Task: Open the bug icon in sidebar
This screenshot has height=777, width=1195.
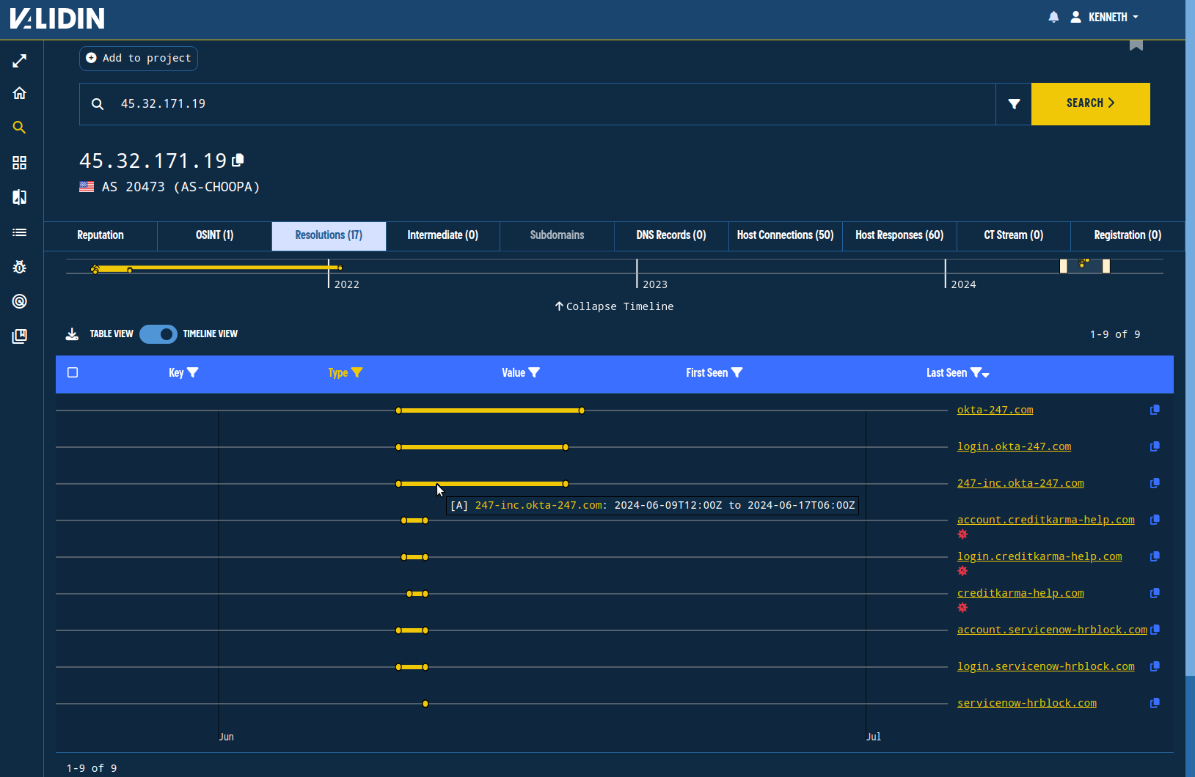Action: coord(20,267)
